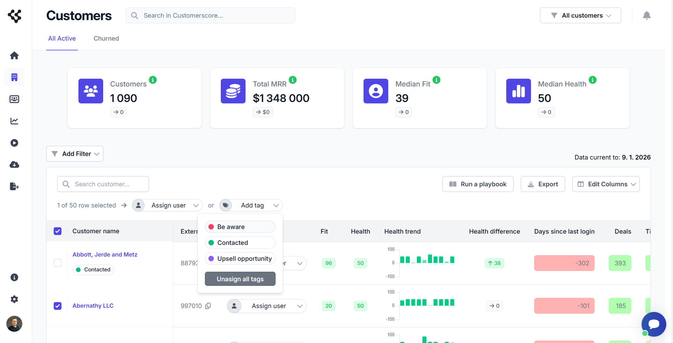
Task: Click the Unasign all tags button
Action: (240, 279)
